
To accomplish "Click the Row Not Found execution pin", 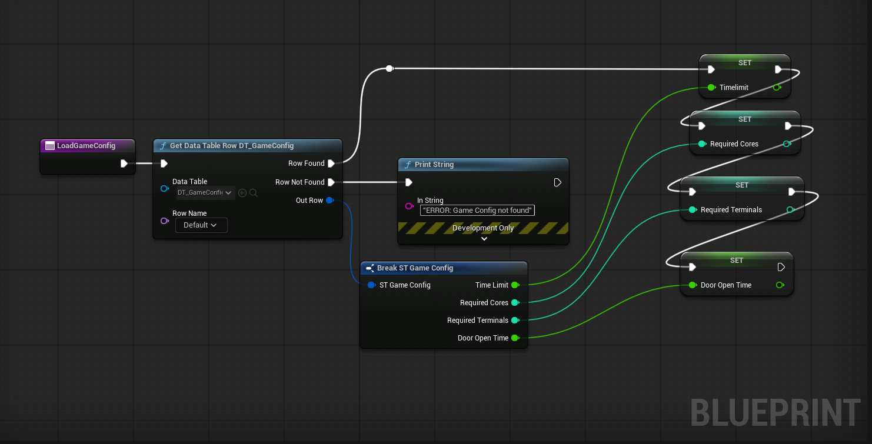I will [x=331, y=182].
